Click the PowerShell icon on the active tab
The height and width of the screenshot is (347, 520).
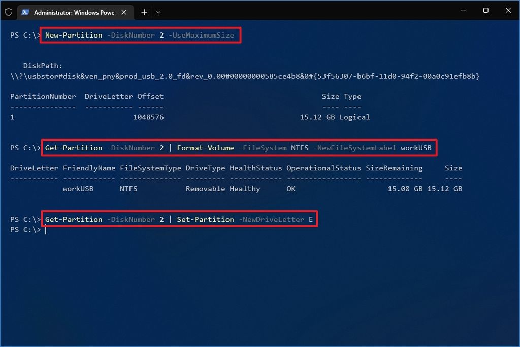[25, 11]
